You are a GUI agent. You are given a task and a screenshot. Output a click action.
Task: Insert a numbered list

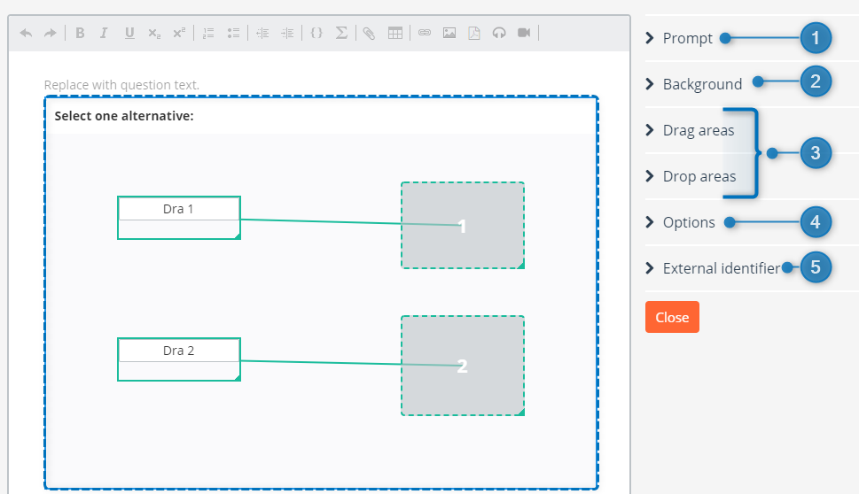tap(208, 33)
